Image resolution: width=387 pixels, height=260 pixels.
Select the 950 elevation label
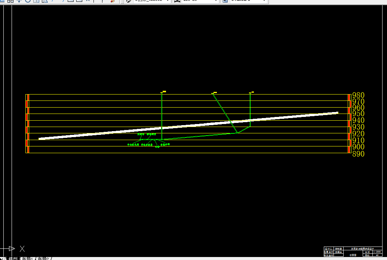click(x=358, y=114)
